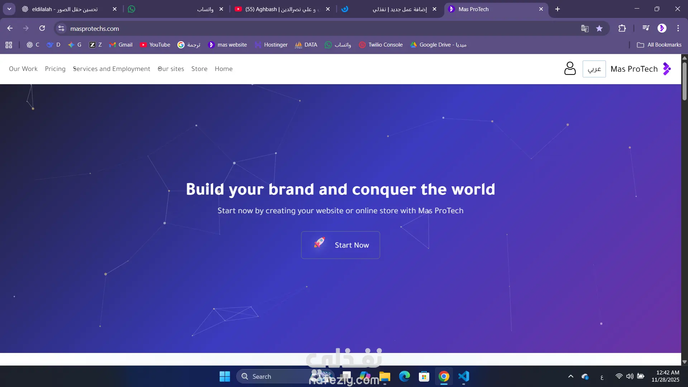Launch Visual Studio Code from taskbar
The width and height of the screenshot is (688, 387).
click(x=464, y=376)
